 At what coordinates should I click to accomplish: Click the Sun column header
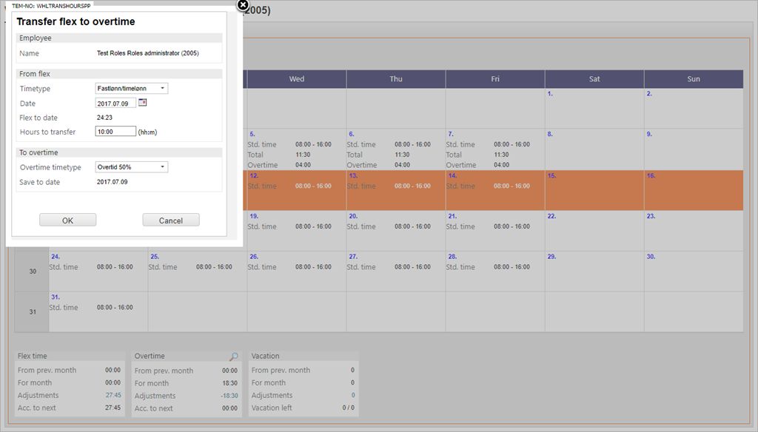pyautogui.click(x=694, y=79)
